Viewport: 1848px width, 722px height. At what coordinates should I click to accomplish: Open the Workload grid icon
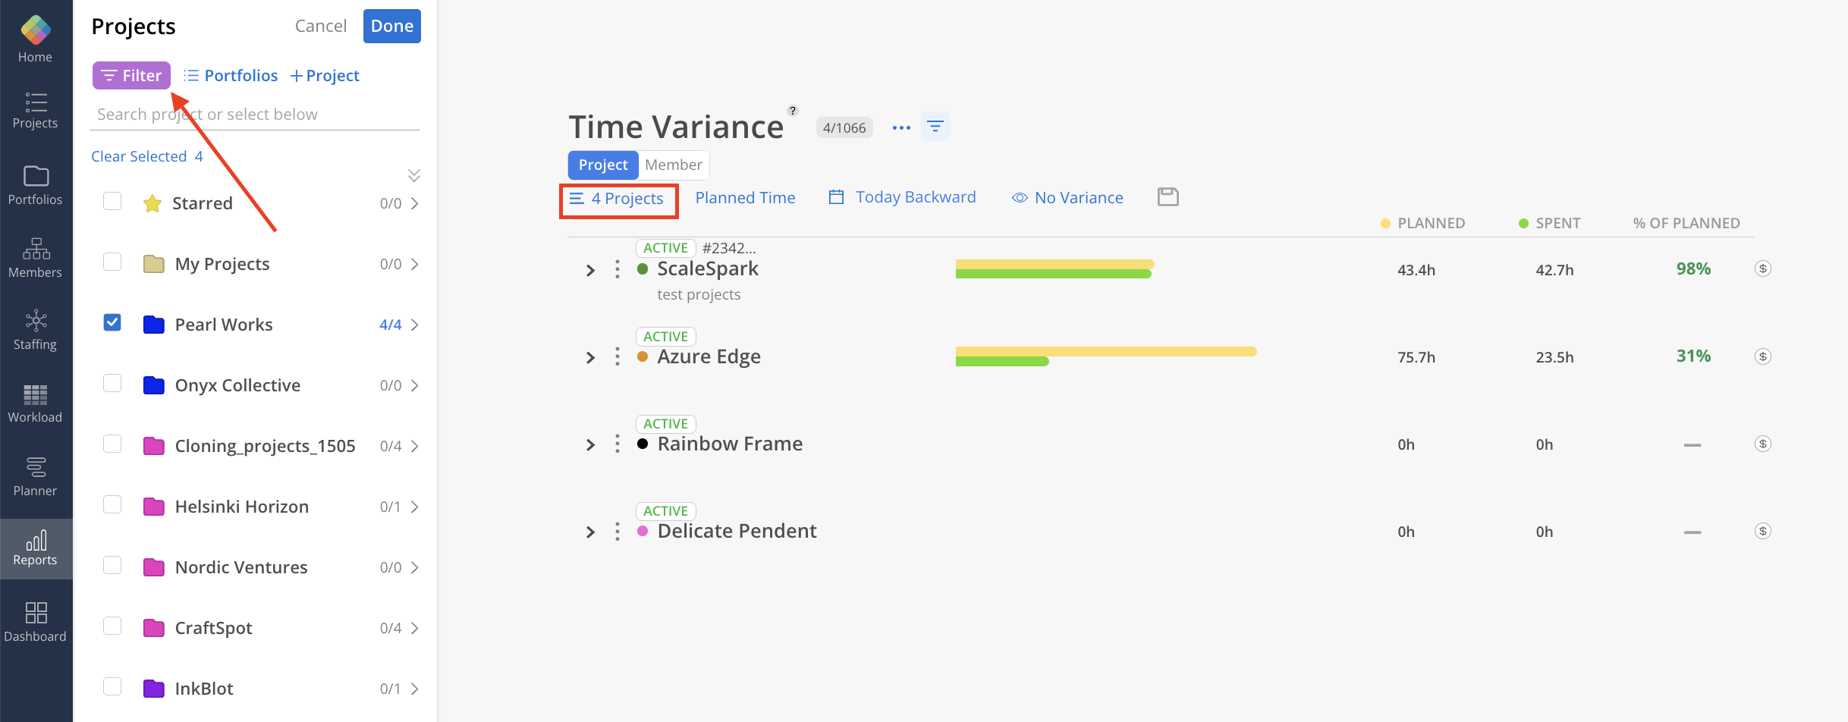(x=36, y=395)
